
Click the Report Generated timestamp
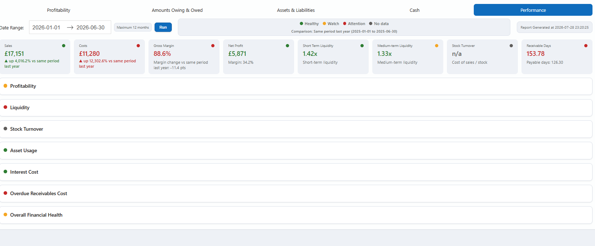point(554,27)
